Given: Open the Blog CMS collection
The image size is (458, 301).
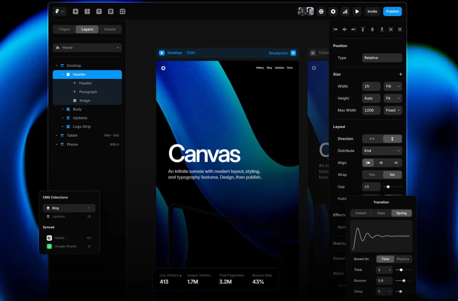Looking at the screenshot, I should tap(69, 208).
